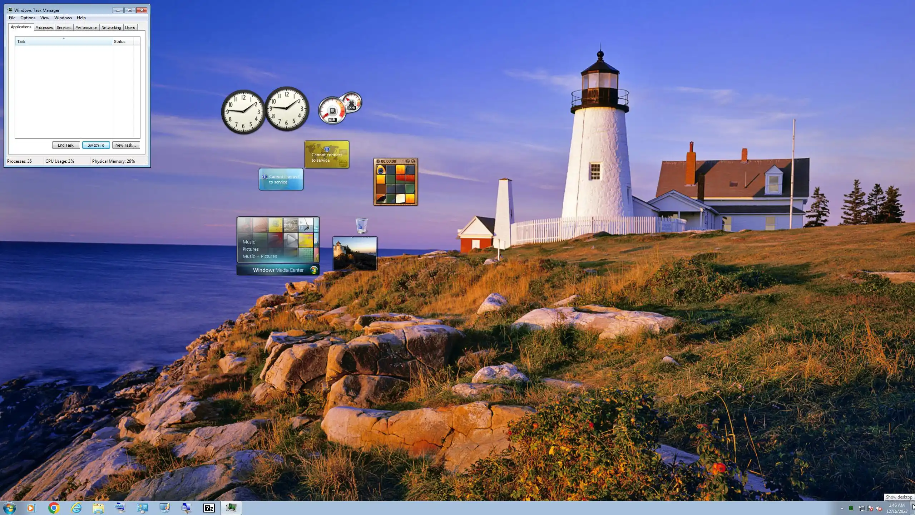Click the muted volume tray icon
The width and height of the screenshot is (915, 515).
[879, 508]
